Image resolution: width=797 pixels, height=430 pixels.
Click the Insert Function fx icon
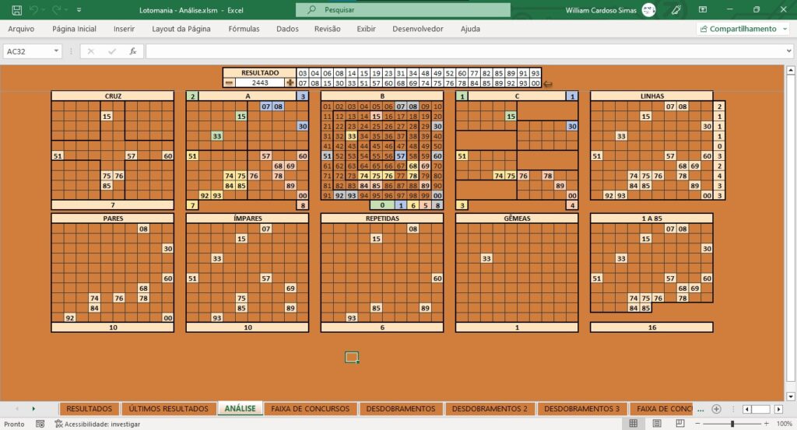click(x=132, y=51)
